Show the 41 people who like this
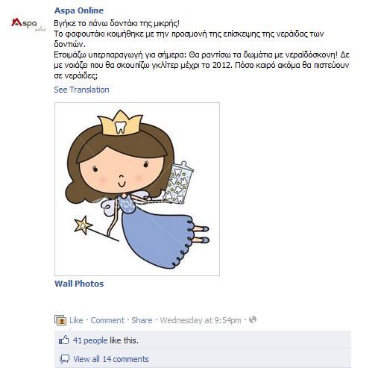Image resolution: width=381 pixels, height=368 pixels. coord(106,340)
